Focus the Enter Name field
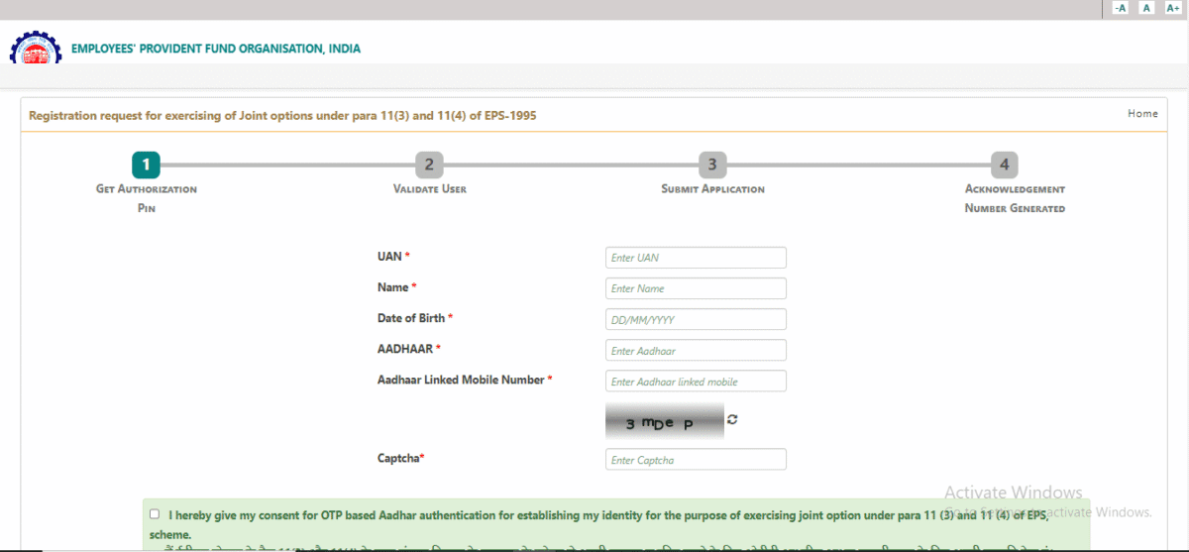The height and width of the screenshot is (552, 1189). (696, 288)
